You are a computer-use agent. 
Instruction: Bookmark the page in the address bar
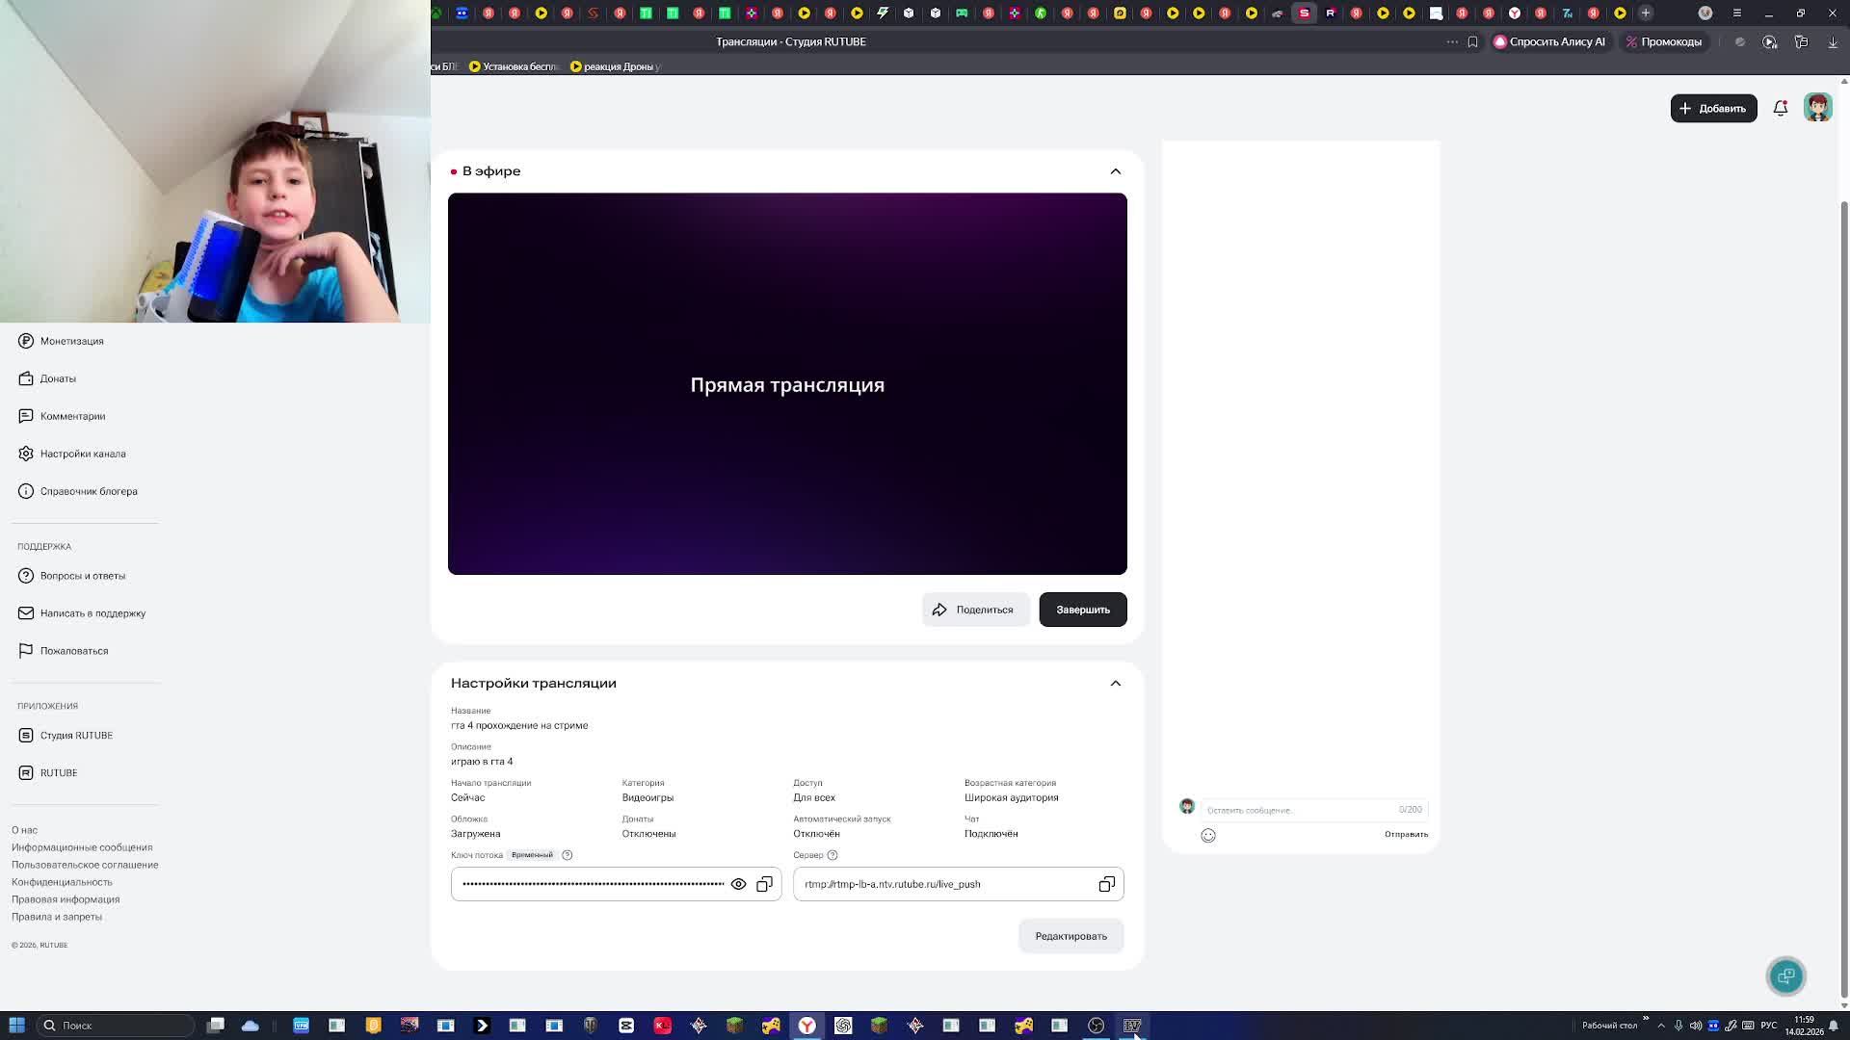coord(1472,41)
